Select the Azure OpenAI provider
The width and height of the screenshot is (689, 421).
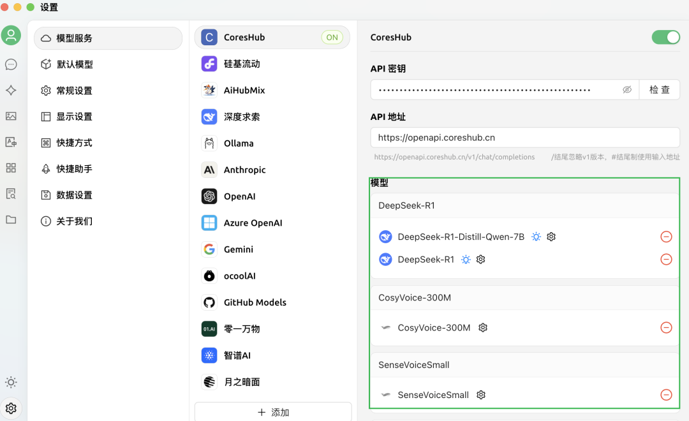coord(272,223)
